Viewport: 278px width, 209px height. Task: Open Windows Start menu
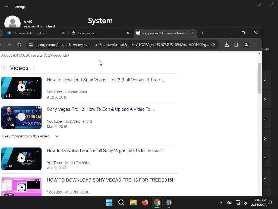[109, 202]
